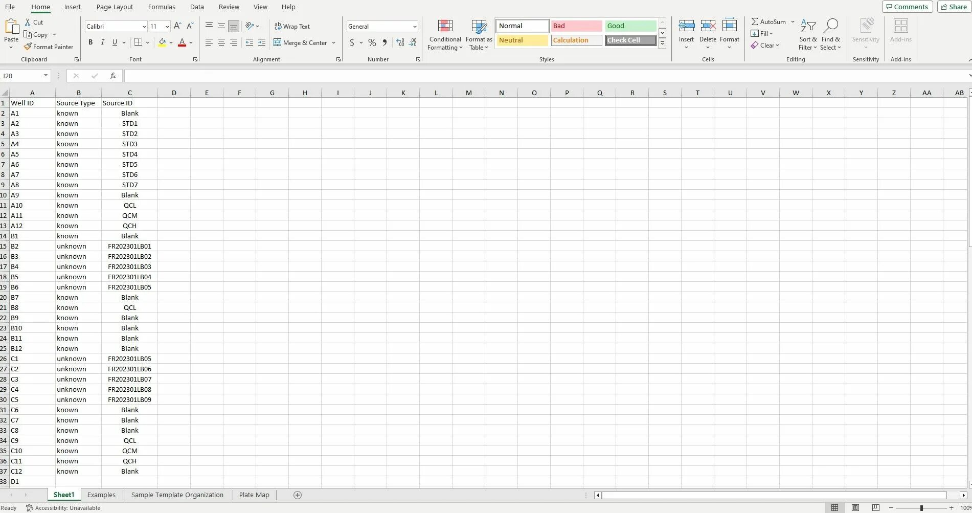Adjust the zoom slider handle
This screenshot has height=513, width=972.
(921, 508)
